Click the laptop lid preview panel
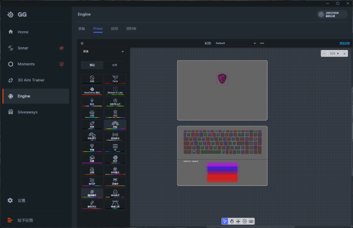Screen dimensions: 353x228 [x=222, y=90]
